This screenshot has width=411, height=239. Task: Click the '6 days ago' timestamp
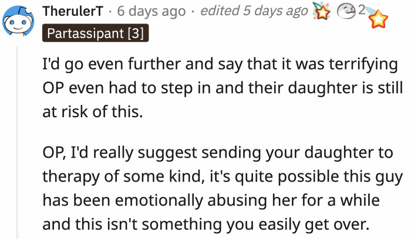pyautogui.click(x=151, y=11)
